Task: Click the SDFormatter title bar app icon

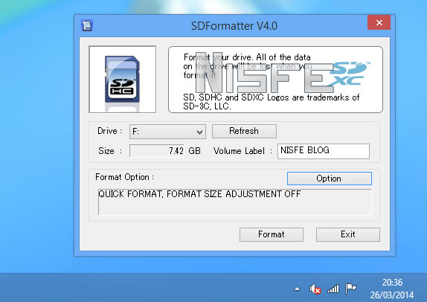Action: click(87, 25)
